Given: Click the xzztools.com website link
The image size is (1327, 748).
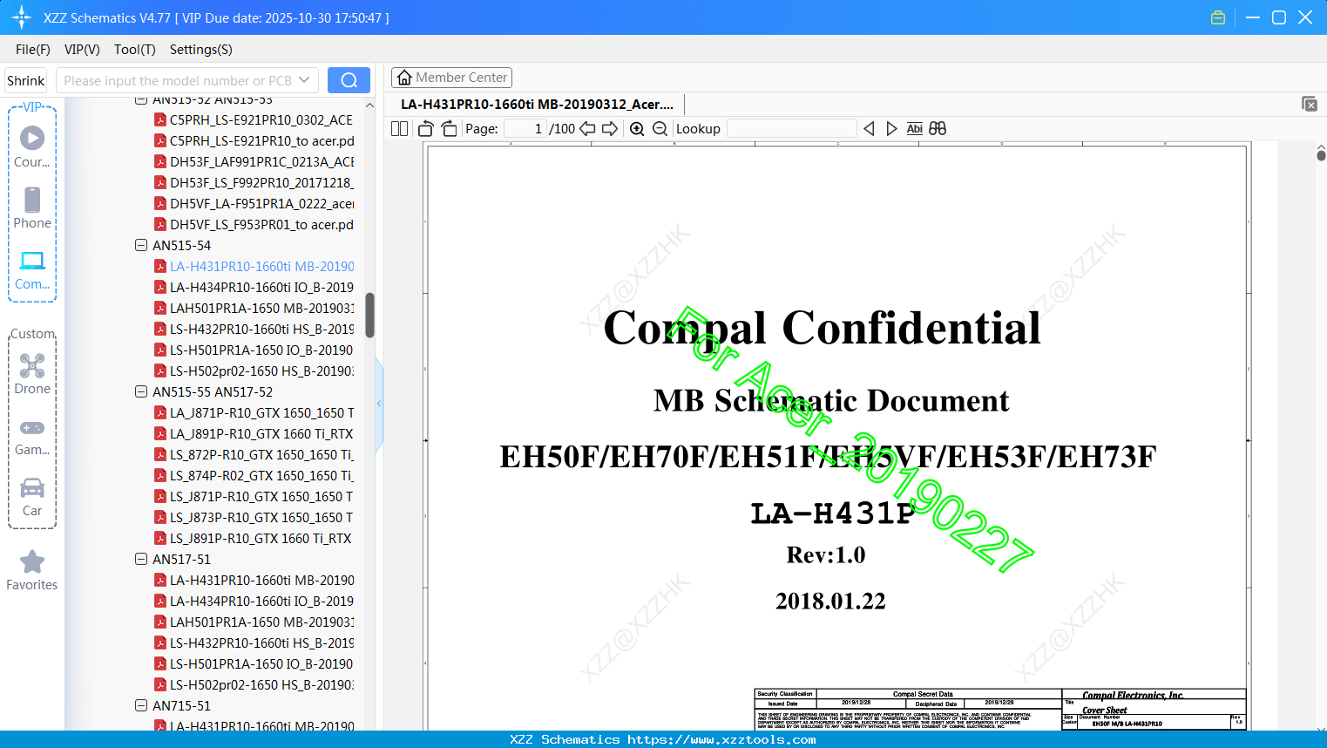Looking at the screenshot, I should click(x=722, y=739).
